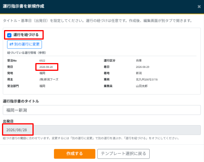
Task: Click the 荷主 row label
Action: [10, 79]
